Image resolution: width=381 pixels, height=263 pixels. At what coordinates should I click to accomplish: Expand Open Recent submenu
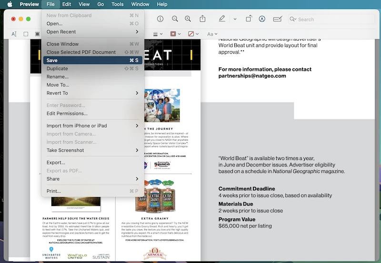(x=92, y=32)
